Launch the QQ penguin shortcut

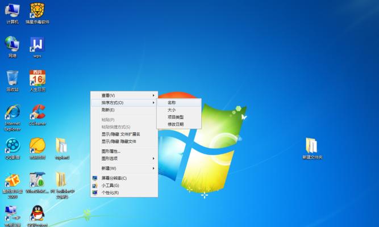click(x=38, y=213)
